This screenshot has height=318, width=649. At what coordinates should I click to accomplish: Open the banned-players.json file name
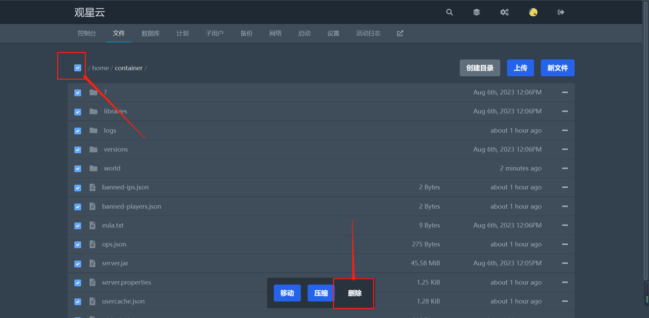131,206
